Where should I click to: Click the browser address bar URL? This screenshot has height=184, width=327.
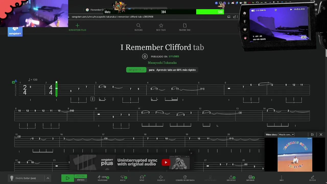click(x=112, y=17)
